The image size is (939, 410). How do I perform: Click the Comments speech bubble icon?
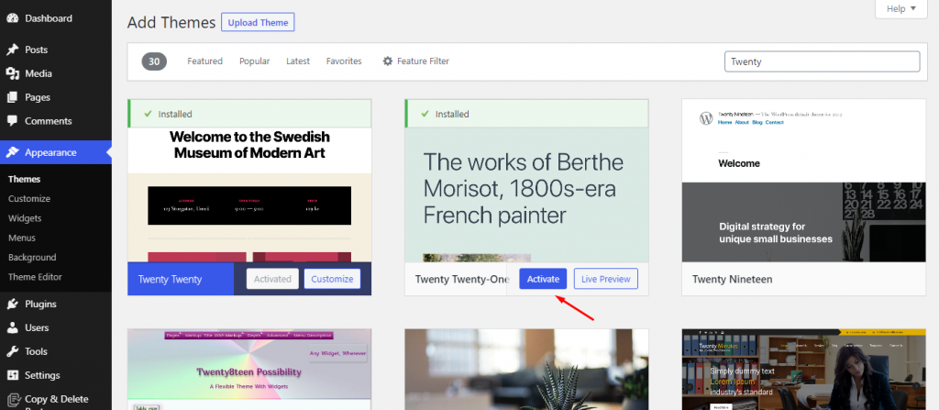[x=12, y=120]
